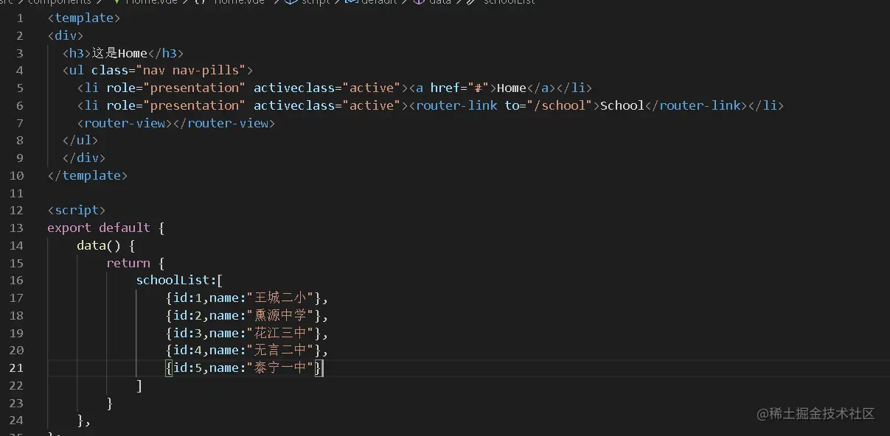
Task: Click id:3 in the school array
Action: pos(187,333)
